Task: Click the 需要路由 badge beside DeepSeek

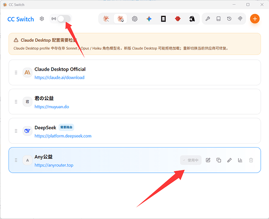Action: pos(66,127)
